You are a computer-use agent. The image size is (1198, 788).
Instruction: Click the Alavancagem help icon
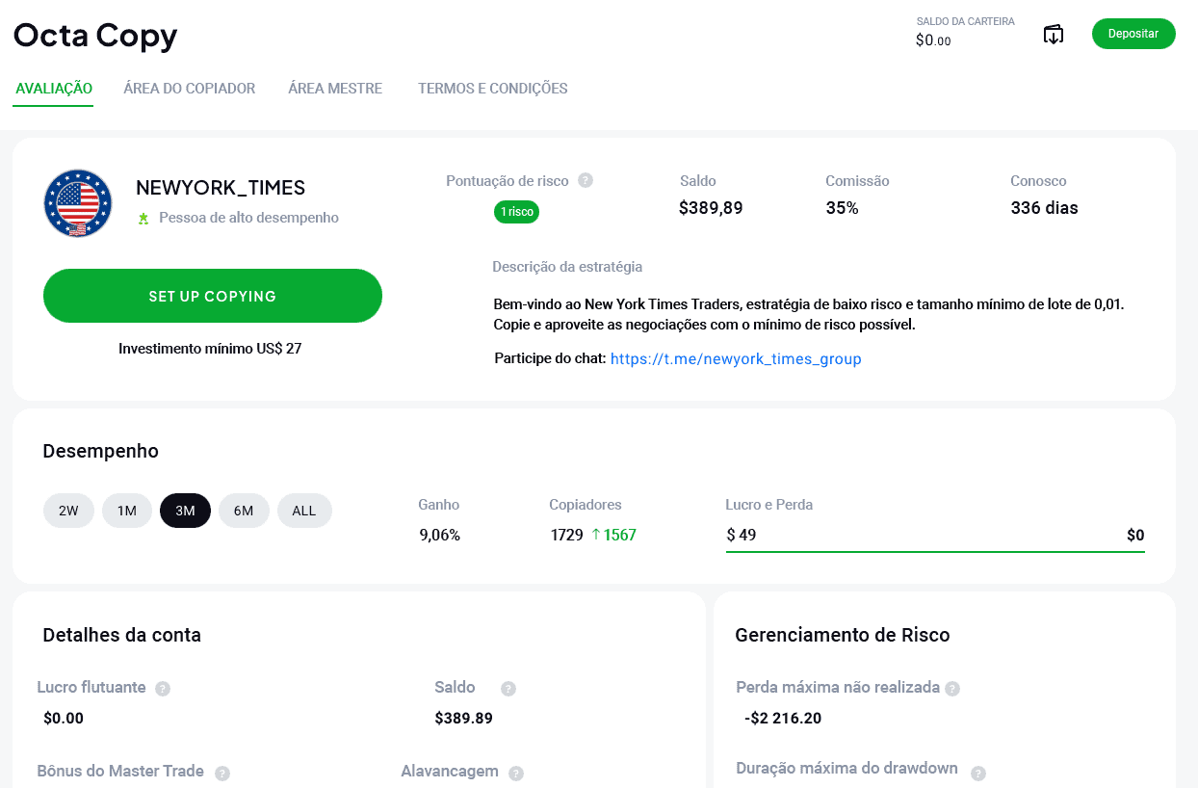pos(517,772)
